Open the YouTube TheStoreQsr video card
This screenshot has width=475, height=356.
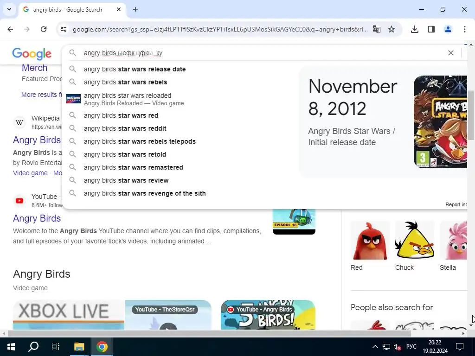click(168, 315)
